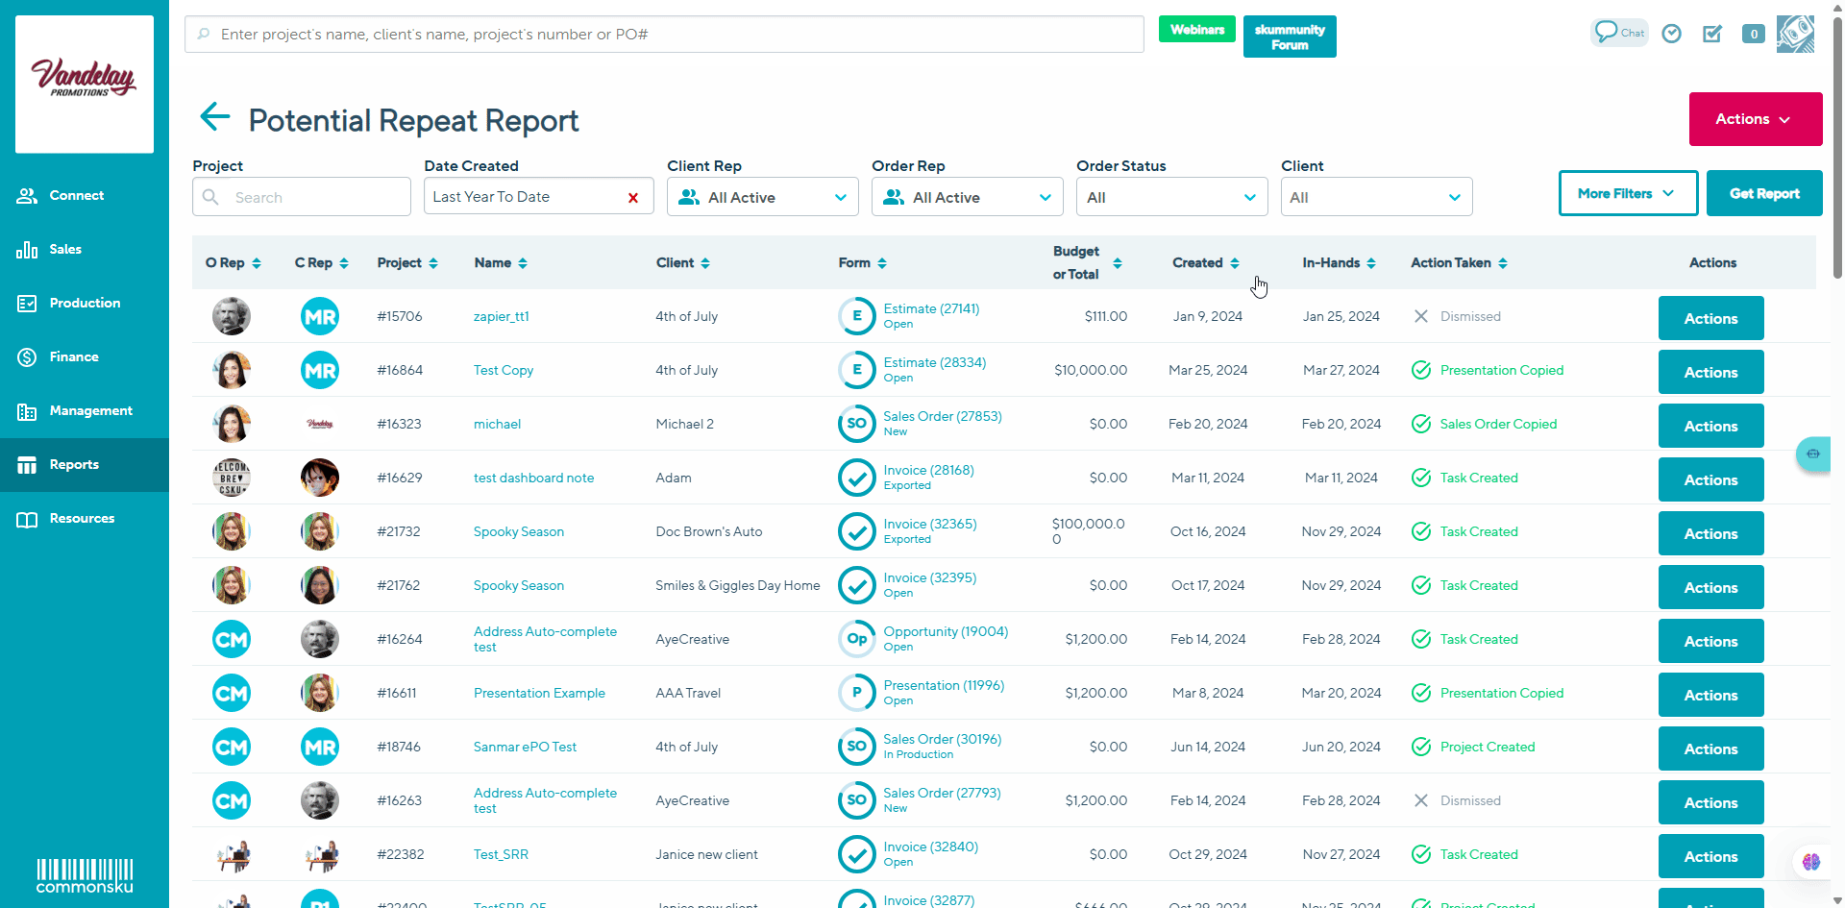Click the Vandelay Promotions logo

pyautogui.click(x=85, y=84)
